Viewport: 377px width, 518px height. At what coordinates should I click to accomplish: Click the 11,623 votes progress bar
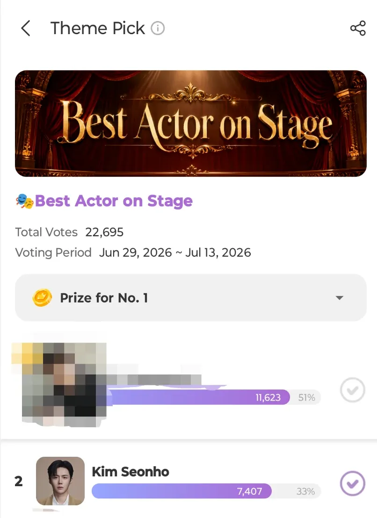[198, 397]
